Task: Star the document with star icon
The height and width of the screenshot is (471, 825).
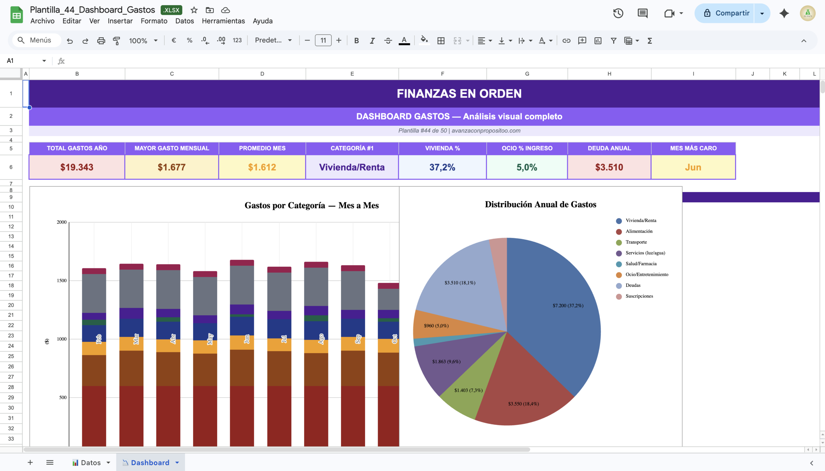Action: click(x=194, y=10)
